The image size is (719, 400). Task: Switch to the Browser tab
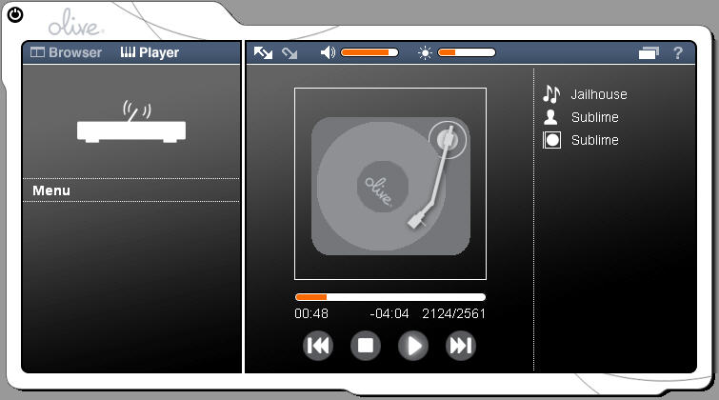66,52
